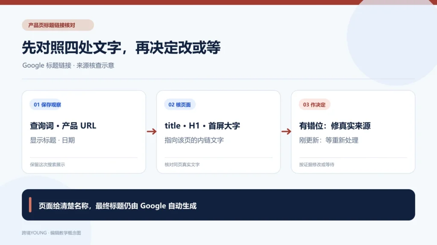Click text 指向该页的内链文字
Screen dimensions: 437x245
pyautogui.click(x=194, y=140)
